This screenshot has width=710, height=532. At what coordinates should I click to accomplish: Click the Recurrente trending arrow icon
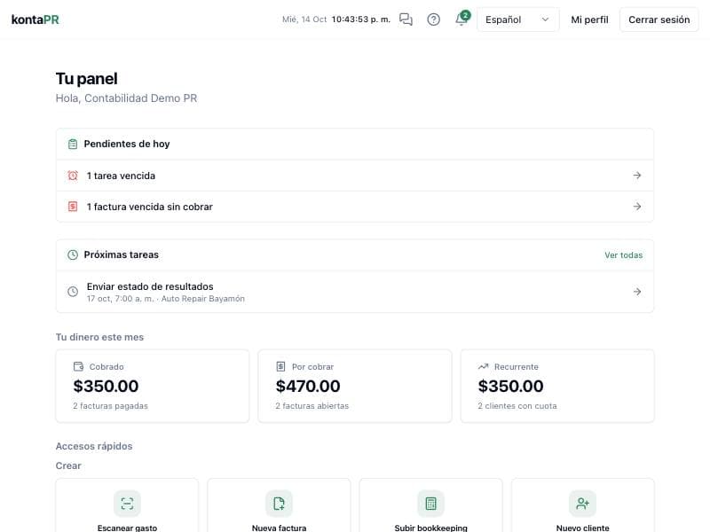(483, 366)
